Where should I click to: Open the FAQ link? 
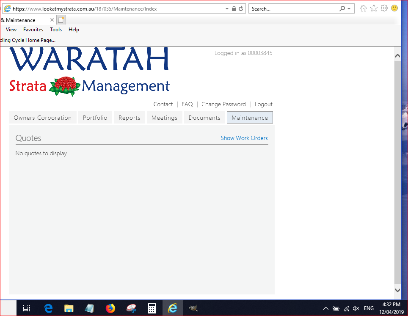click(x=187, y=104)
